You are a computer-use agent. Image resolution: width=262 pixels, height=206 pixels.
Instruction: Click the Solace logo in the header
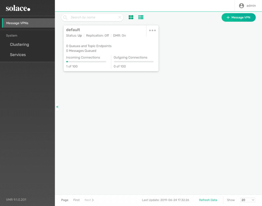coord(17,8)
